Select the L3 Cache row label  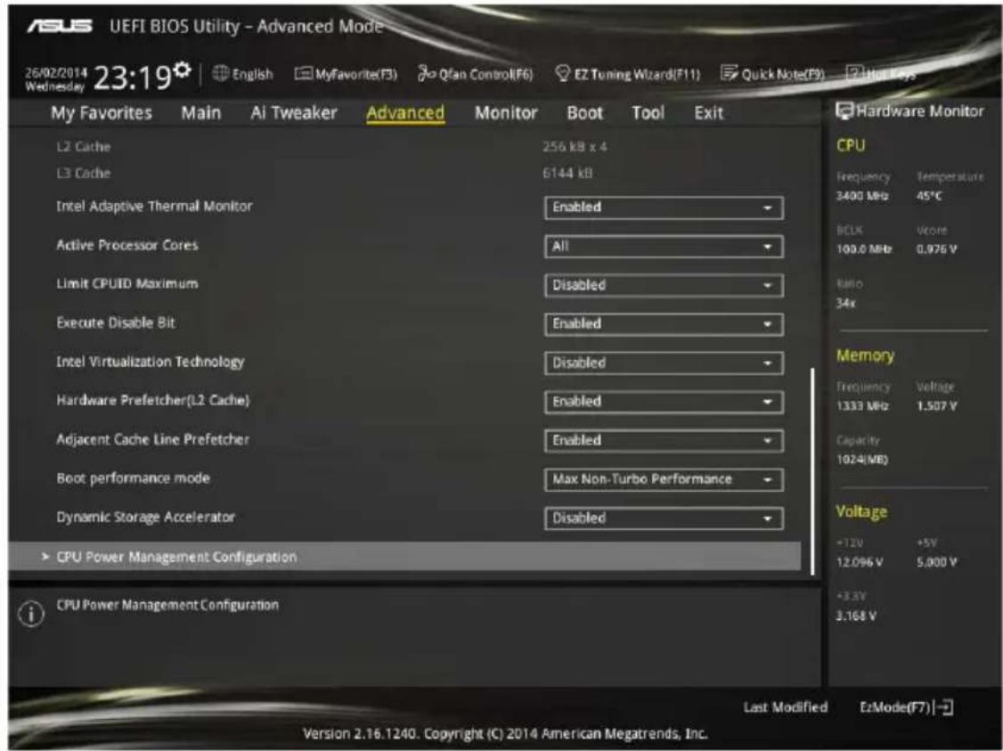point(83,174)
